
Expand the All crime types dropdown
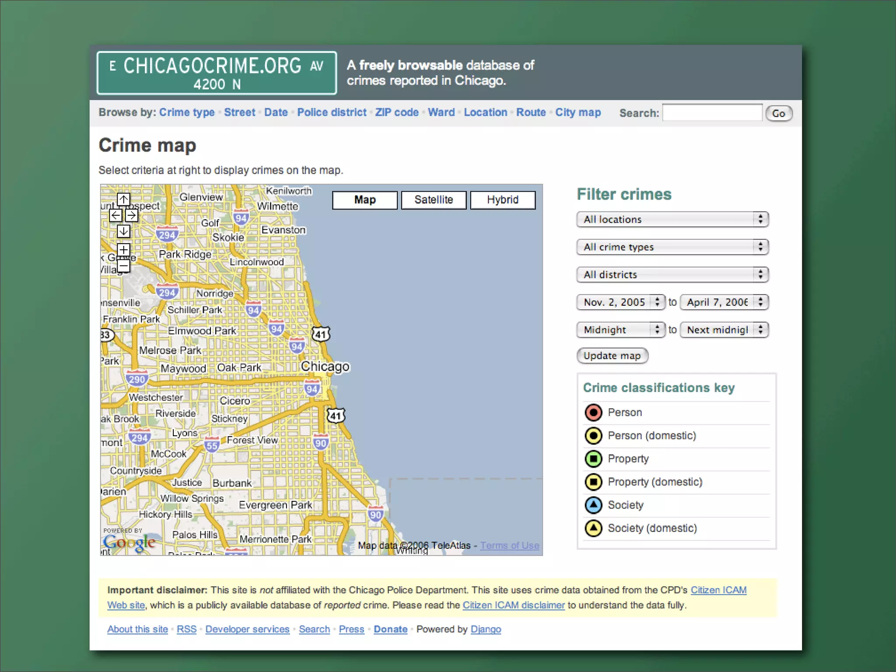coord(672,247)
